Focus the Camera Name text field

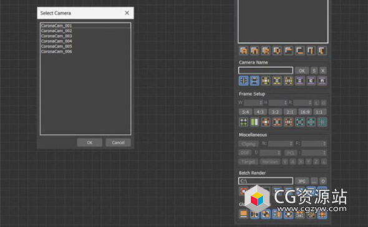(x=266, y=70)
